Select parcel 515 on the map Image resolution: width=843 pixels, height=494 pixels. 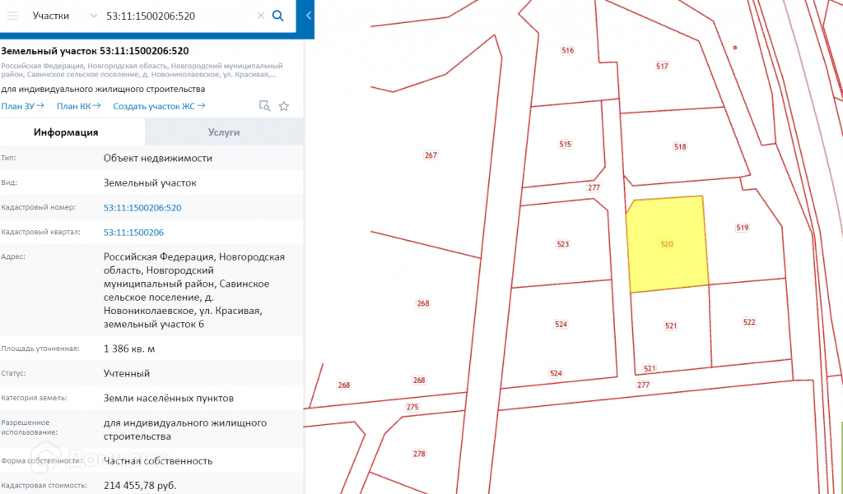point(565,144)
